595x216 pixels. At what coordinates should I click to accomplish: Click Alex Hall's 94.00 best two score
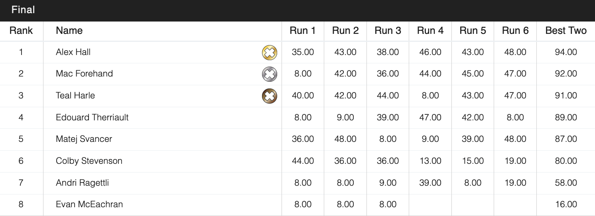click(x=566, y=52)
